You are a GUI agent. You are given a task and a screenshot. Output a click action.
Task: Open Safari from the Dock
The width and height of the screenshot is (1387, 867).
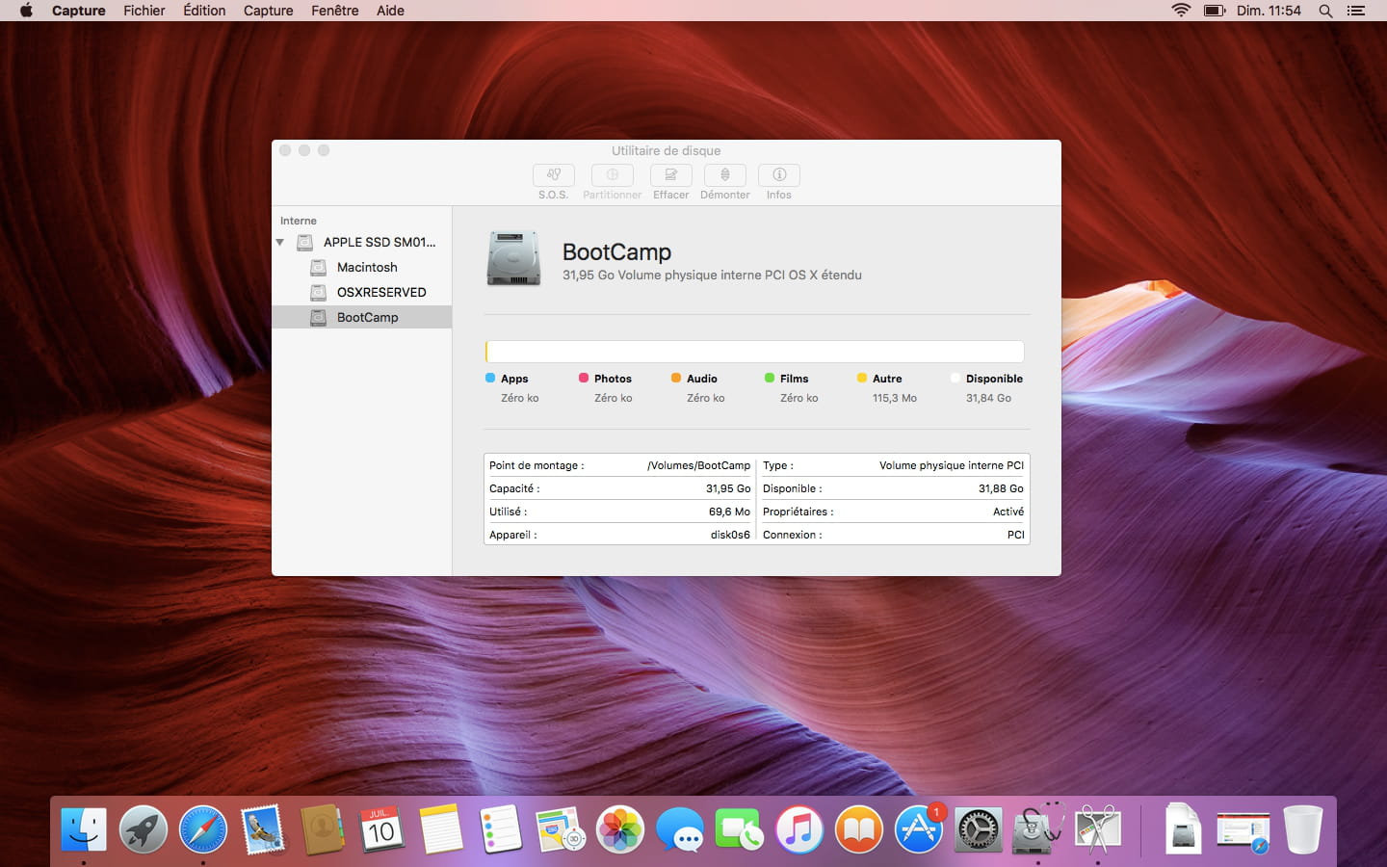click(203, 829)
